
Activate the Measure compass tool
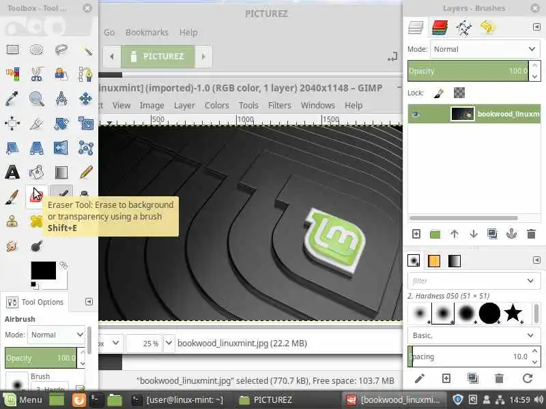pos(61,99)
